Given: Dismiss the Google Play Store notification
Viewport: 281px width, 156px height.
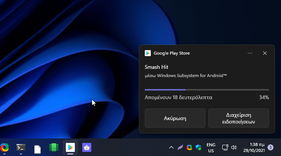Looking at the screenshot, I should pyautogui.click(x=265, y=53).
